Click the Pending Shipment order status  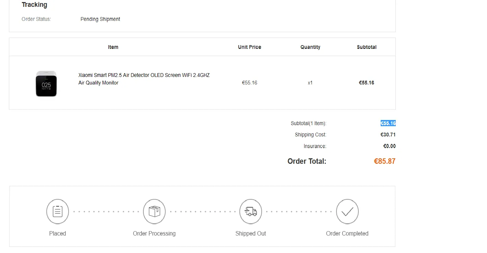tap(100, 19)
